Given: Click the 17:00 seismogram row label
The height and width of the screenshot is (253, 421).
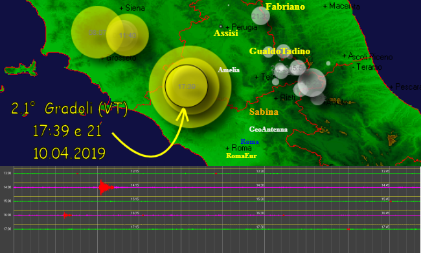Looking at the screenshot, I should point(7,229).
